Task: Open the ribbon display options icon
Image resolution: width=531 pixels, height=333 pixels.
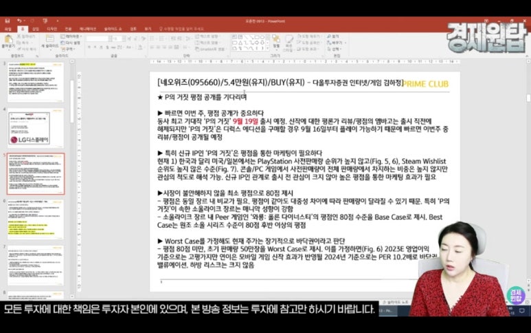Action: [486, 21]
